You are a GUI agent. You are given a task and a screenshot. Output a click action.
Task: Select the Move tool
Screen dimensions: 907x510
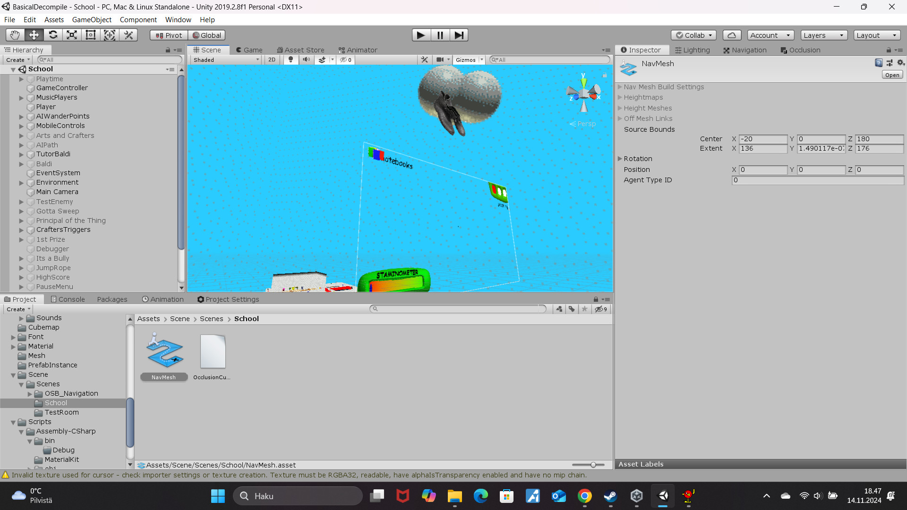(33, 34)
